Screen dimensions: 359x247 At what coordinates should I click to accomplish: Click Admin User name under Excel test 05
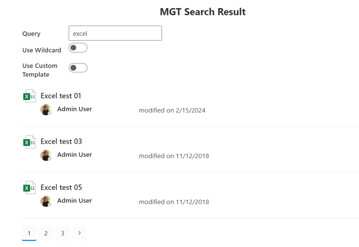click(x=75, y=201)
